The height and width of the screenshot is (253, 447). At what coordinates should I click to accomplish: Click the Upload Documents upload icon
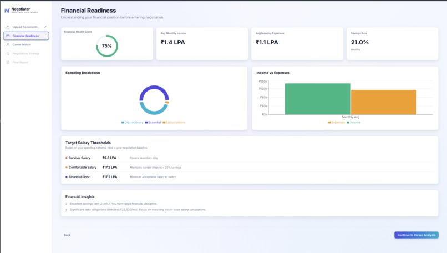tap(8, 27)
